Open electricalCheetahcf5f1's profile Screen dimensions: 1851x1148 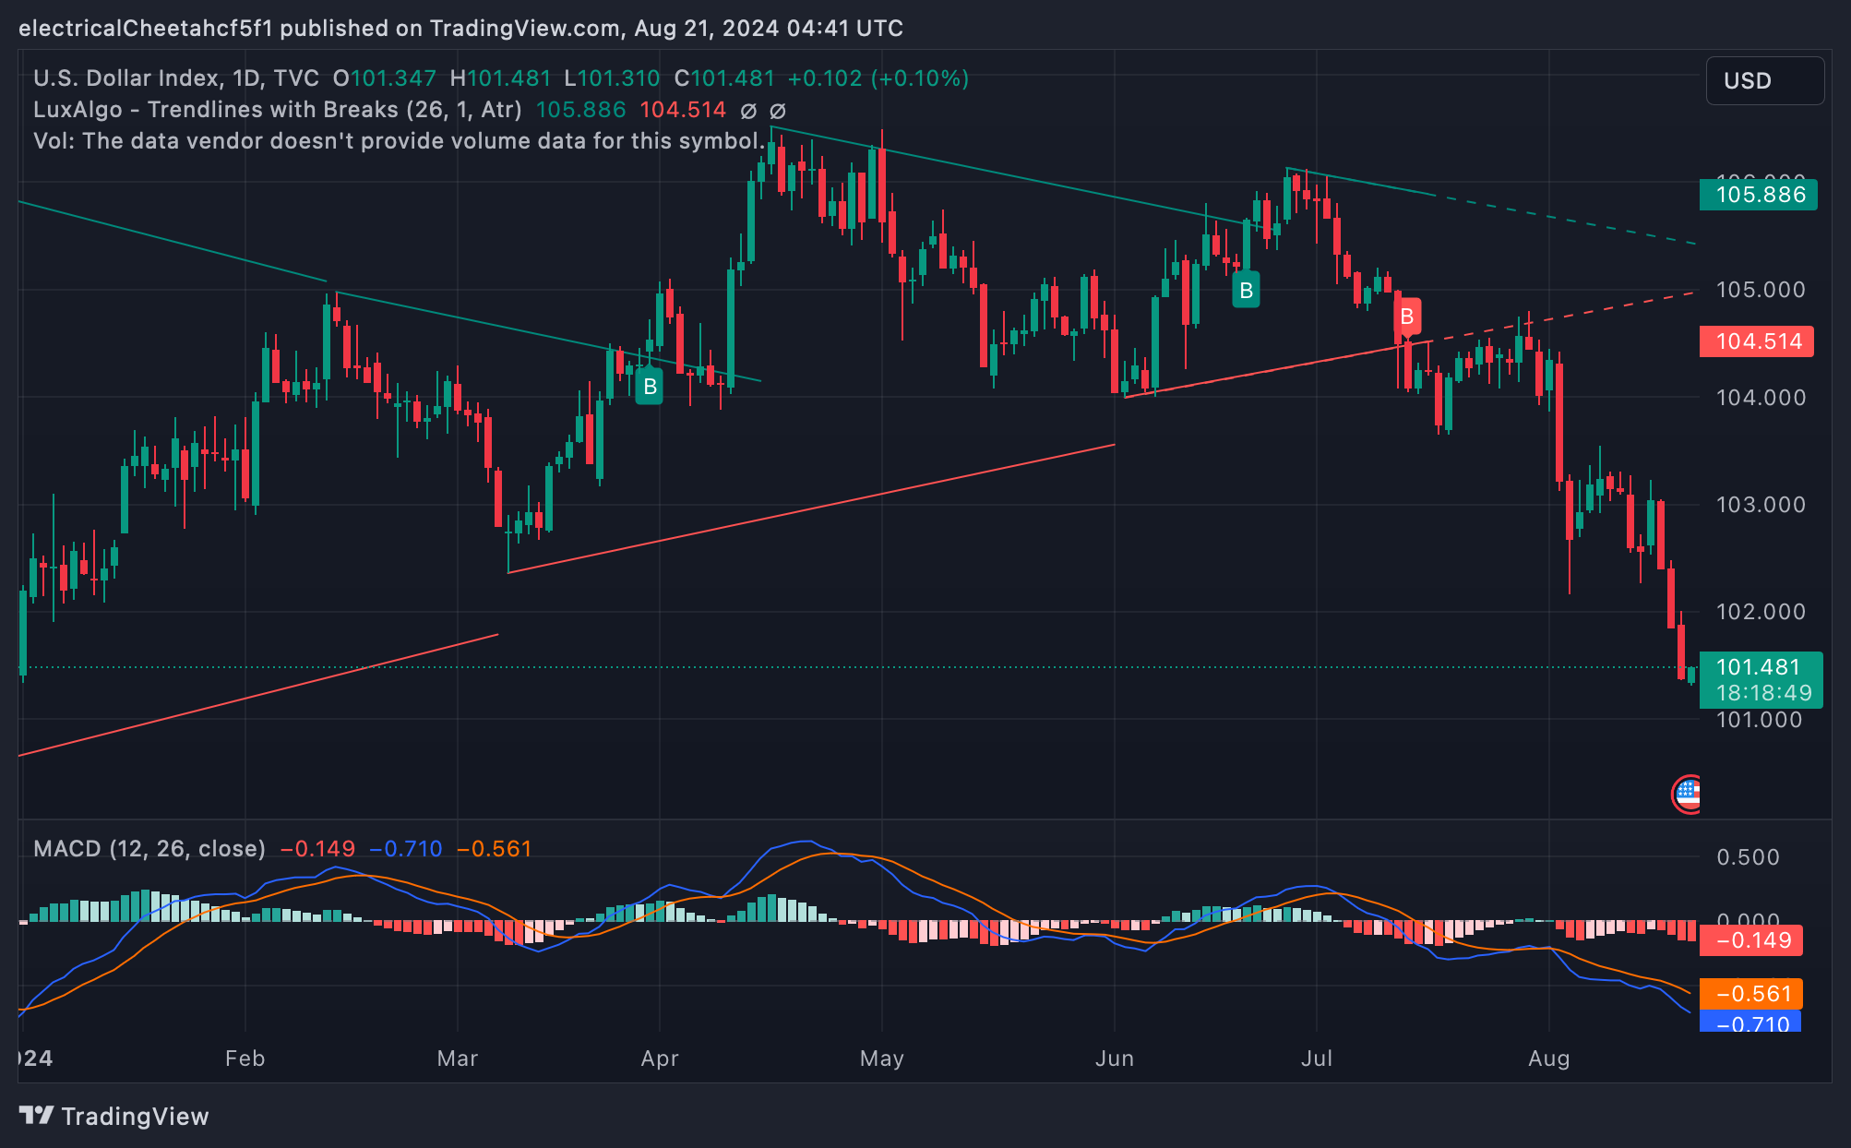coord(148,29)
